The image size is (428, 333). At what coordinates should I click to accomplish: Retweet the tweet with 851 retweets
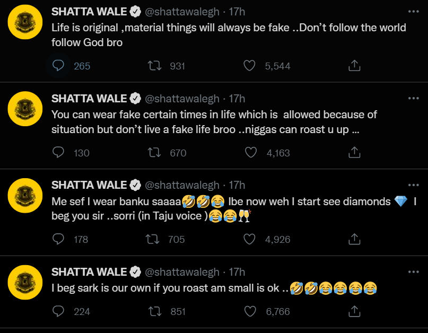pos(155,311)
